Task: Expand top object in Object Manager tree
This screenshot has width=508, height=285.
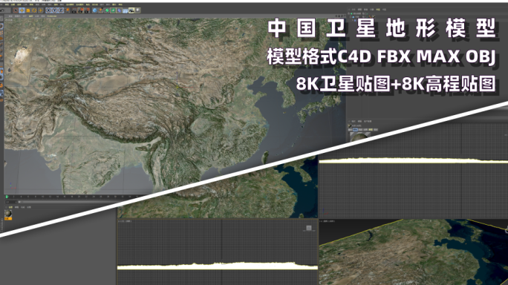Action: tap(348, 13)
